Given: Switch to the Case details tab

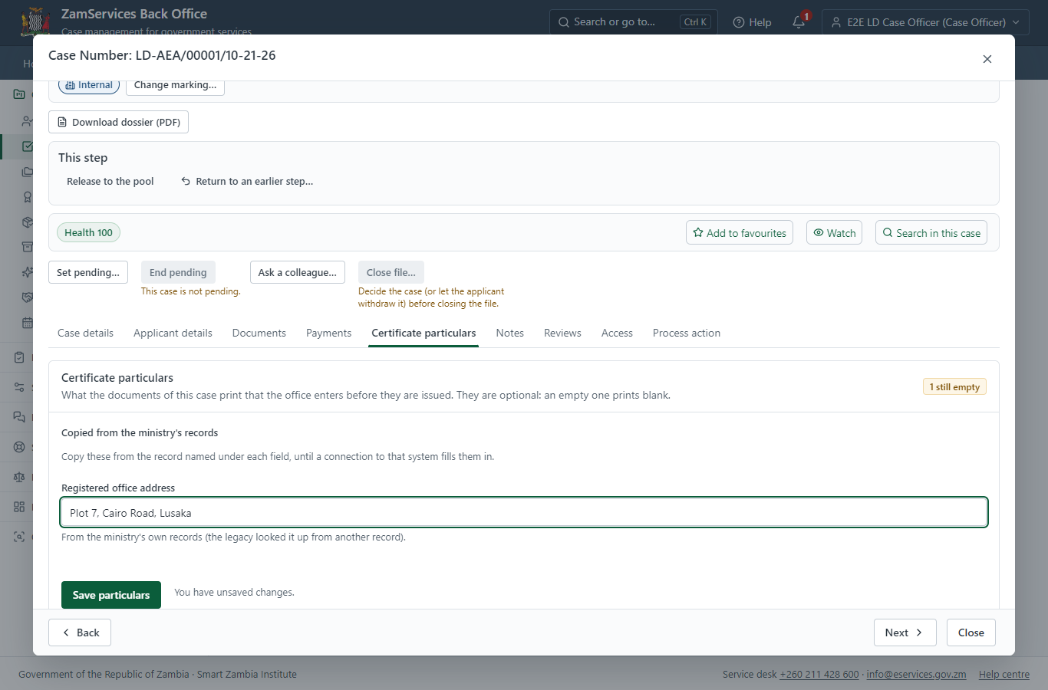Looking at the screenshot, I should (85, 333).
